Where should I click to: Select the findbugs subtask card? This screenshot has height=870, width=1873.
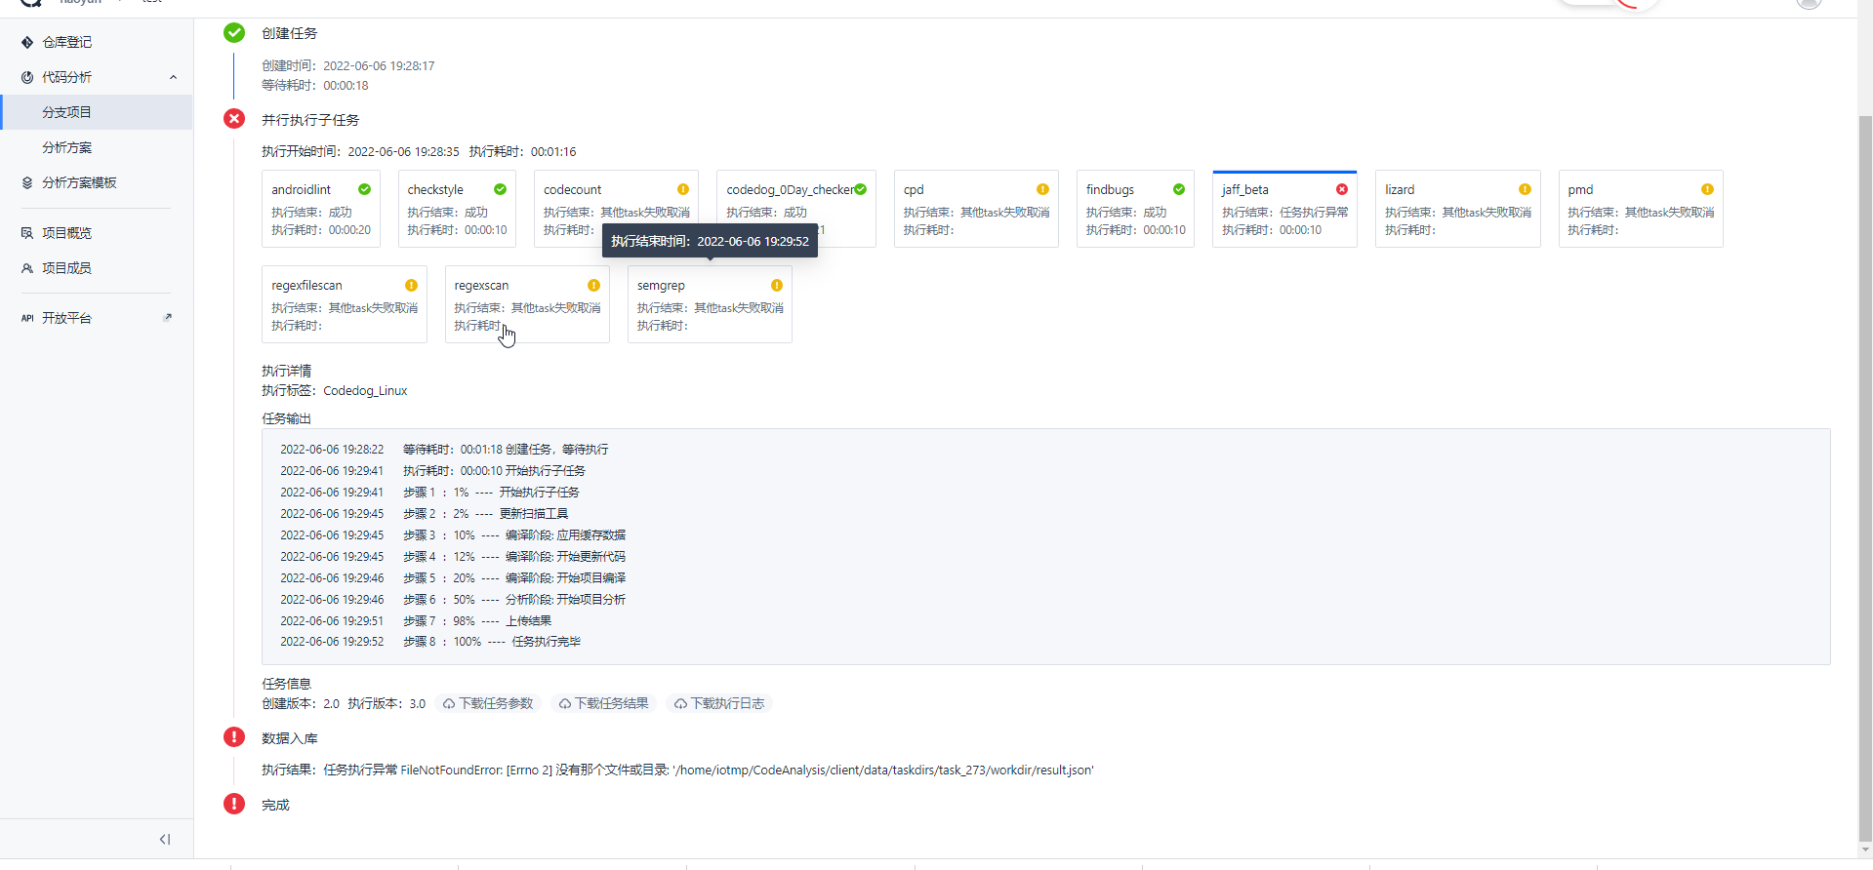pyautogui.click(x=1135, y=209)
